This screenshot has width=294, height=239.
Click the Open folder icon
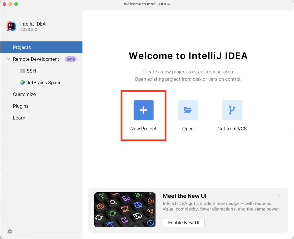pos(188,110)
